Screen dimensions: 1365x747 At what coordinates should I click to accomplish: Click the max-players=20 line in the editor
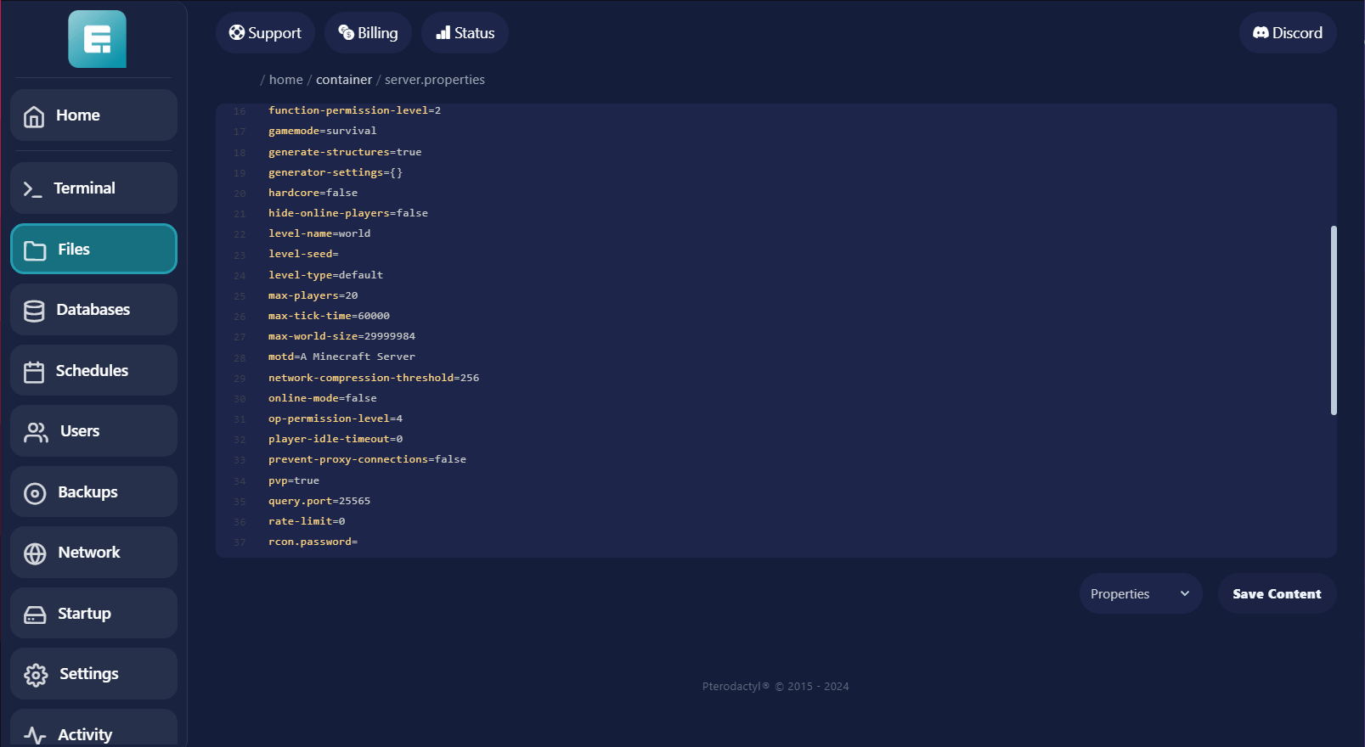313,295
